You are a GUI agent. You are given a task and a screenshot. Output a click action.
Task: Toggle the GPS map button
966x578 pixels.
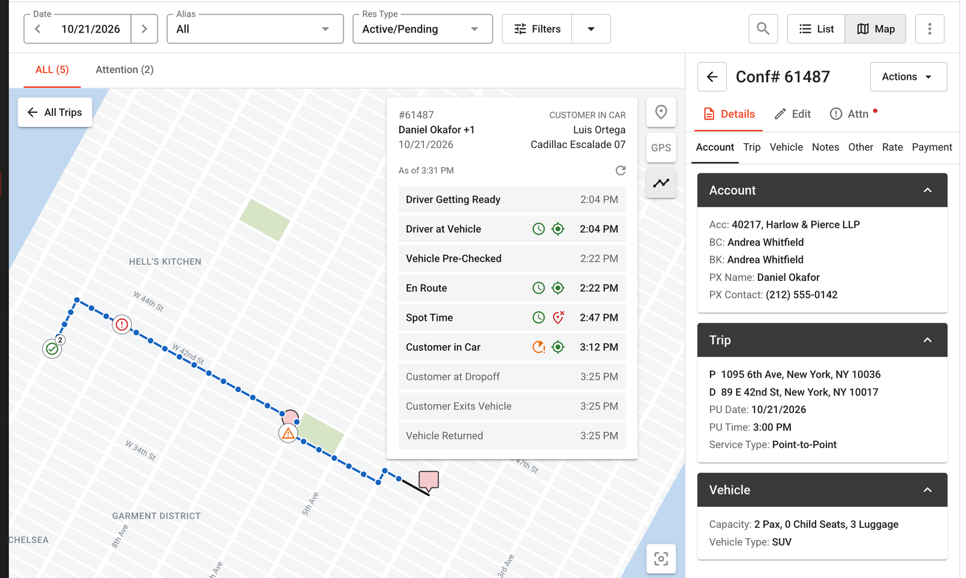(x=661, y=148)
